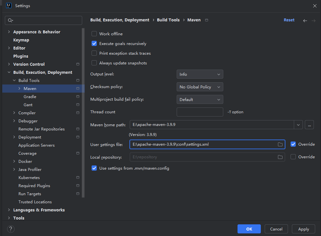The height and width of the screenshot is (236, 321).
Task: Click the Reset link
Action: [x=289, y=20]
